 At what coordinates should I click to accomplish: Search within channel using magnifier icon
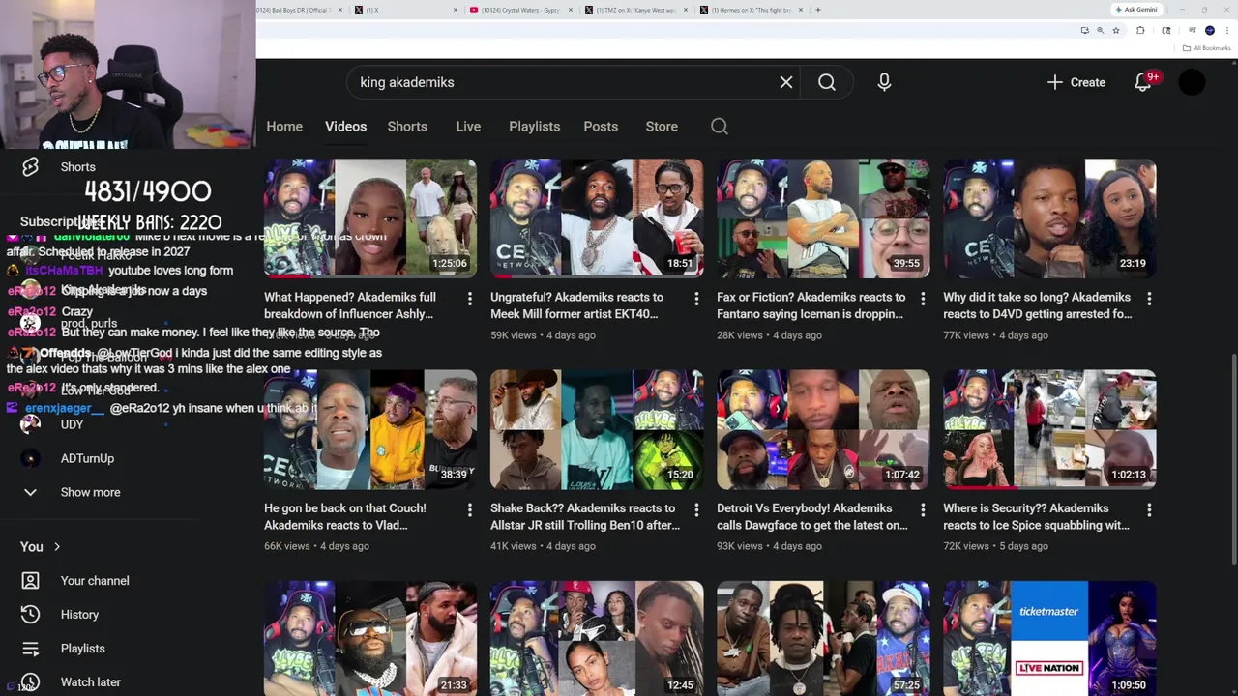coord(720,126)
